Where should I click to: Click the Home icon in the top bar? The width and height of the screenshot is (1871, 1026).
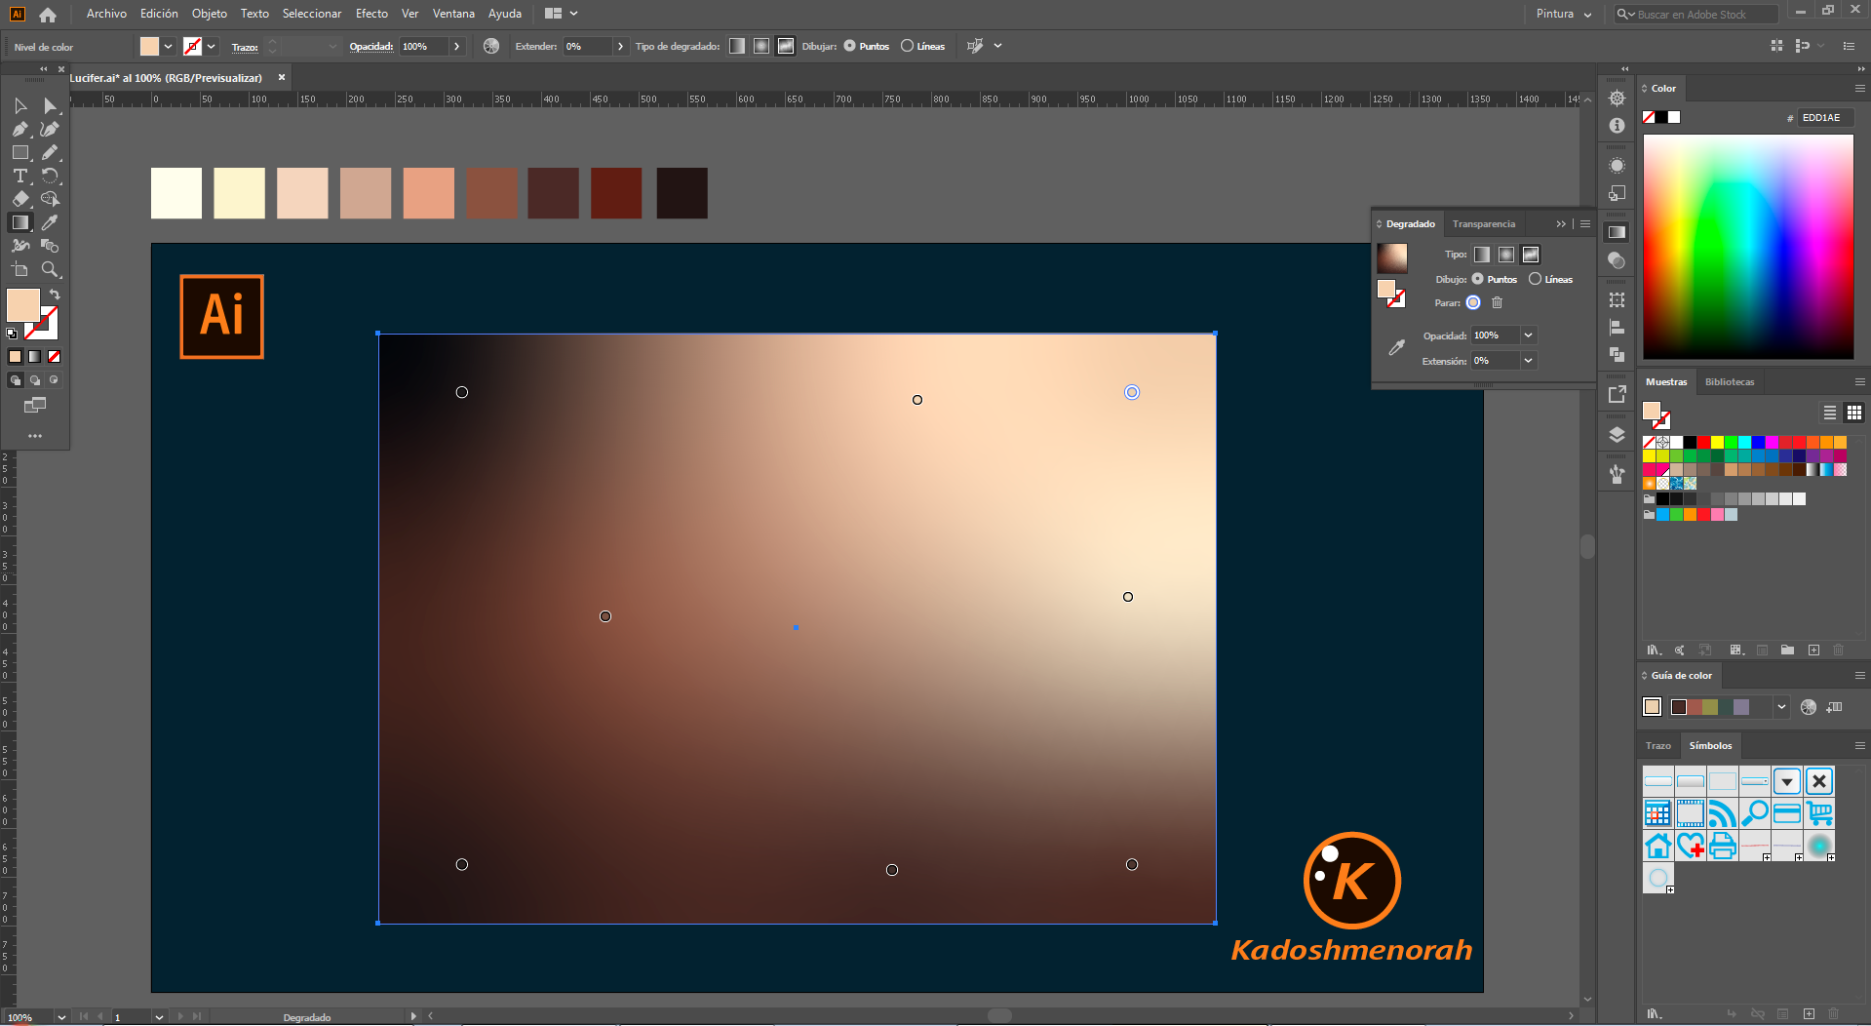[48, 15]
